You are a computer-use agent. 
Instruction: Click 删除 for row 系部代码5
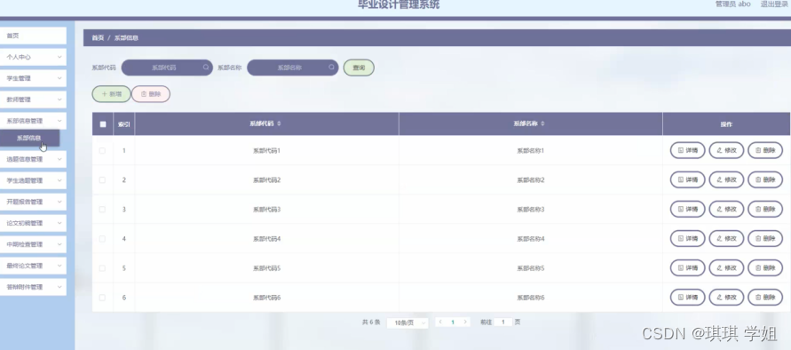tap(765, 268)
